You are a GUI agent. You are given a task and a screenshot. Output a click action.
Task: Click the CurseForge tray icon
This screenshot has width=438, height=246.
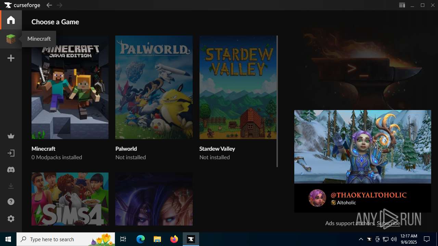pos(369,239)
